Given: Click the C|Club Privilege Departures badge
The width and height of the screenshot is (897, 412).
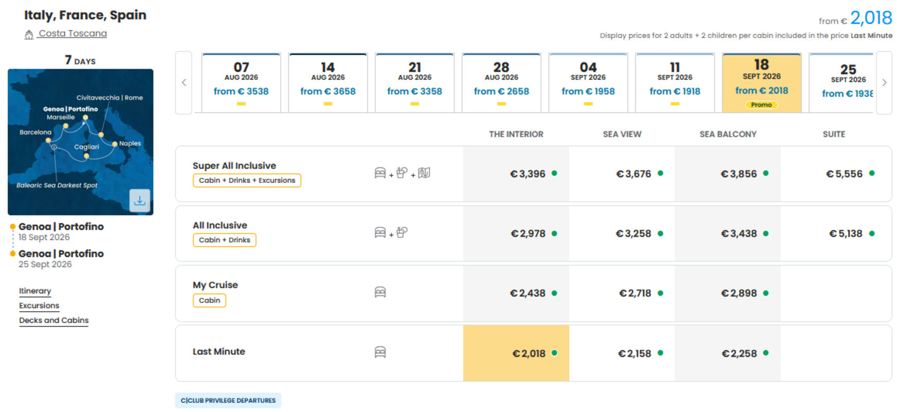Looking at the screenshot, I should point(228,400).
